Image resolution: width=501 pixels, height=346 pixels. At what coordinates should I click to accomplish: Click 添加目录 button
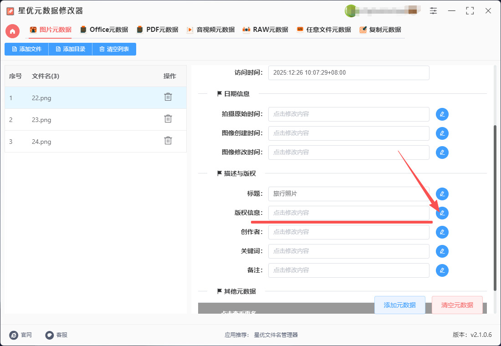point(70,49)
